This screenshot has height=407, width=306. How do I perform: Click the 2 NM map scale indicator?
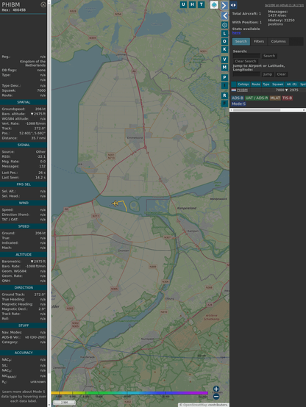64,403
